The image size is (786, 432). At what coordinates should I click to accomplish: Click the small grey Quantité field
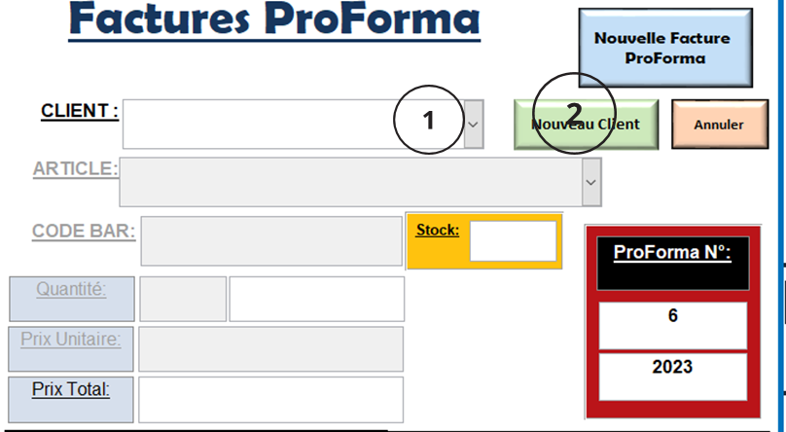pos(183,299)
